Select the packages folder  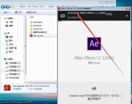pos(36,22)
